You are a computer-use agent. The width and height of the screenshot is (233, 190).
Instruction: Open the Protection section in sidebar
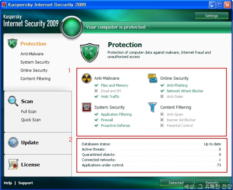click(x=33, y=44)
